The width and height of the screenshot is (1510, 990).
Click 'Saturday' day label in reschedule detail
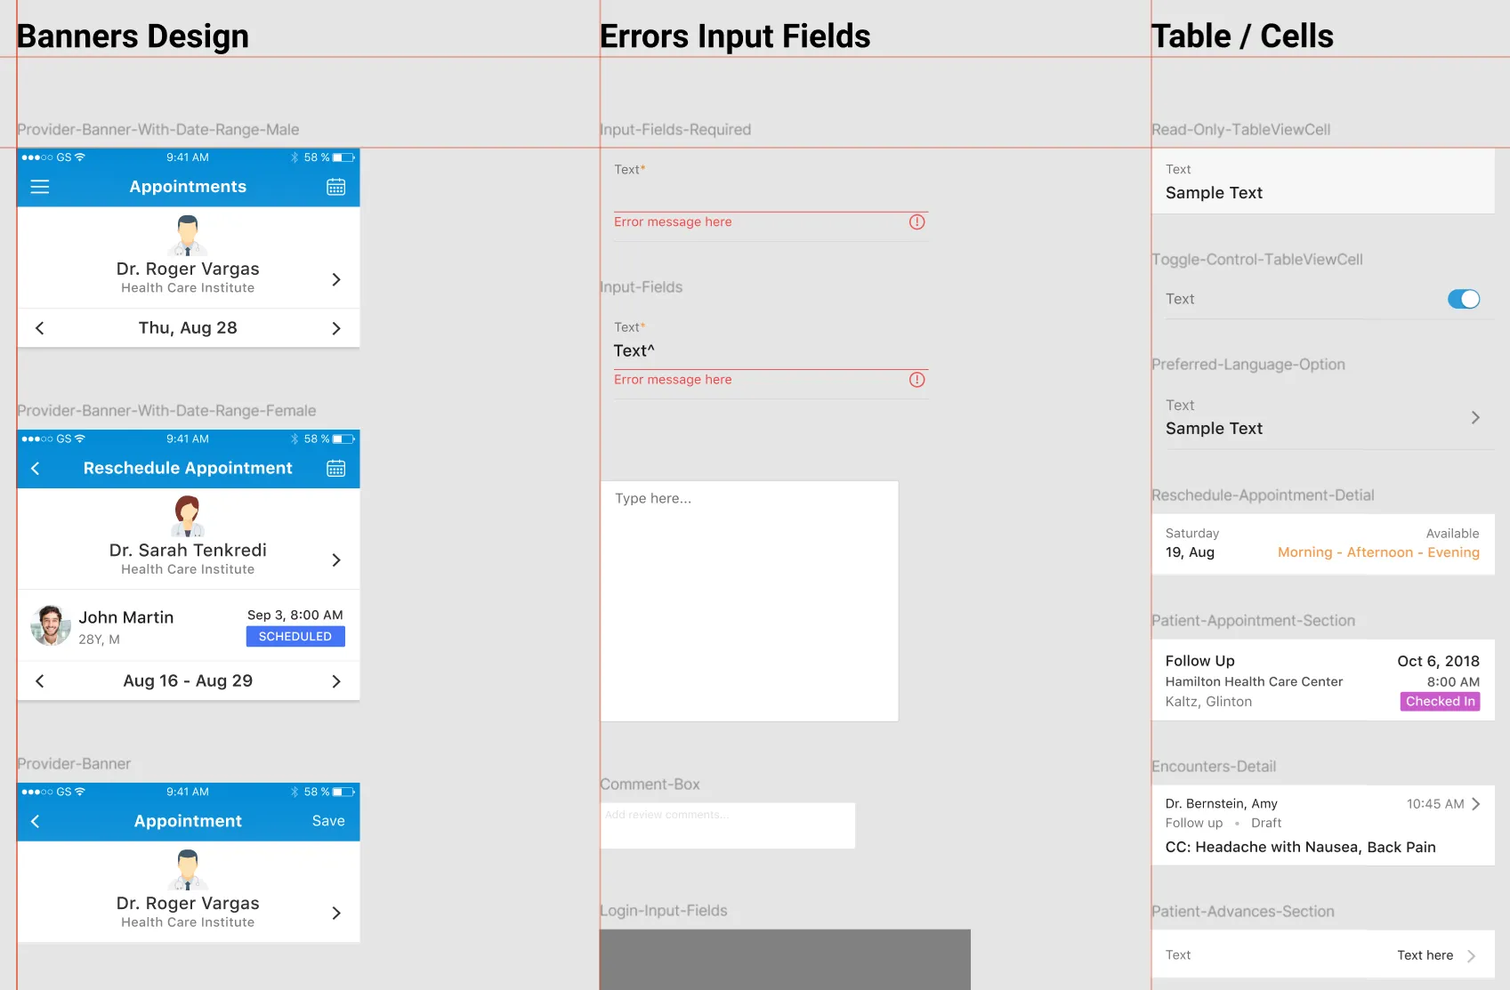tap(1192, 534)
